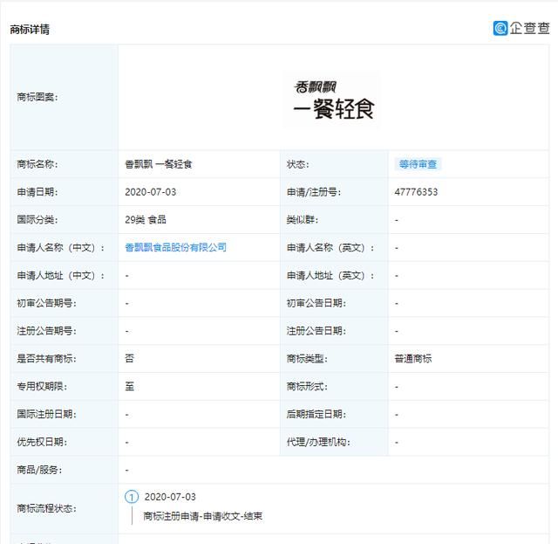Select the 商标详情 heading
The width and height of the screenshot is (558, 544).
point(30,29)
